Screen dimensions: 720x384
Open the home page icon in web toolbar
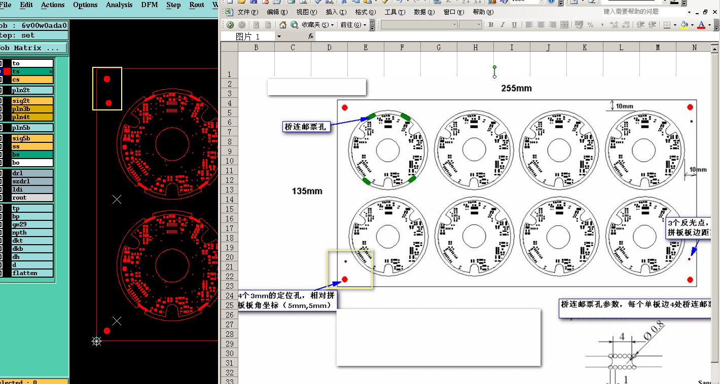(283, 24)
